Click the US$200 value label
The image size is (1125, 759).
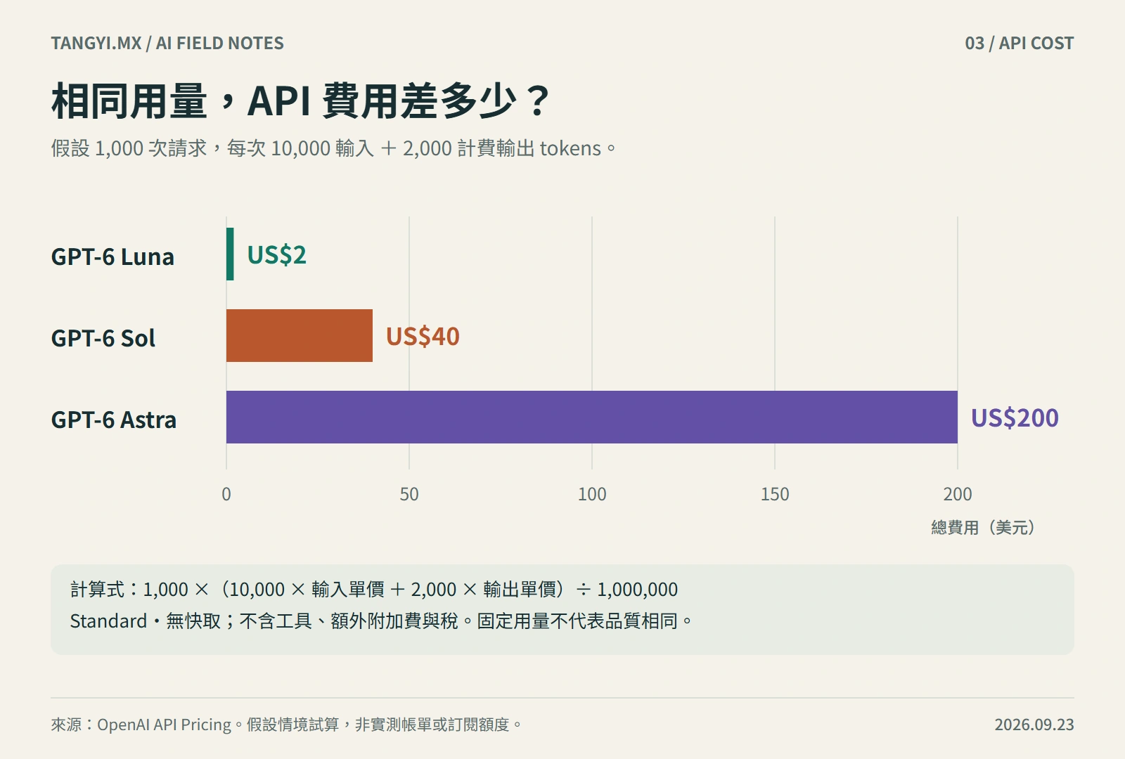tap(1015, 417)
